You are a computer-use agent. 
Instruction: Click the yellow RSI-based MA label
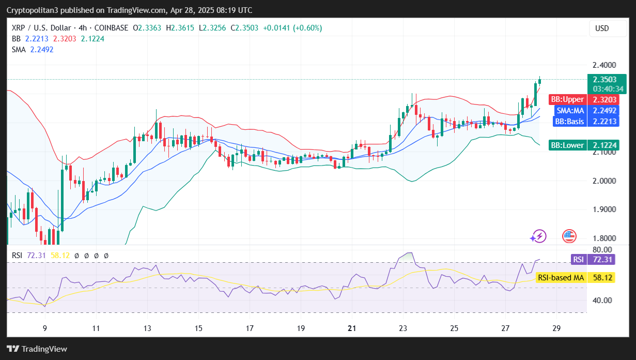(561, 278)
